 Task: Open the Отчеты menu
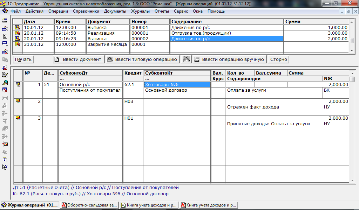[162, 11]
